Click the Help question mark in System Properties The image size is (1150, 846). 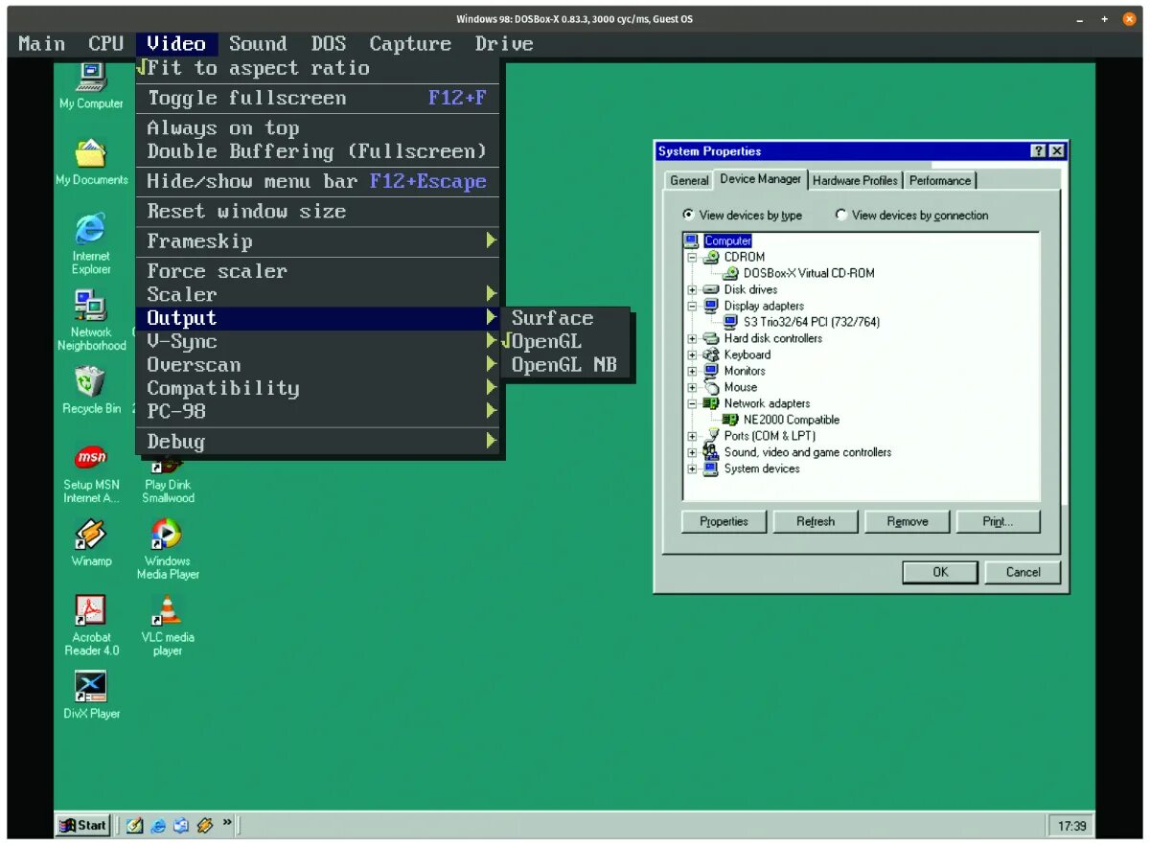pos(1039,151)
